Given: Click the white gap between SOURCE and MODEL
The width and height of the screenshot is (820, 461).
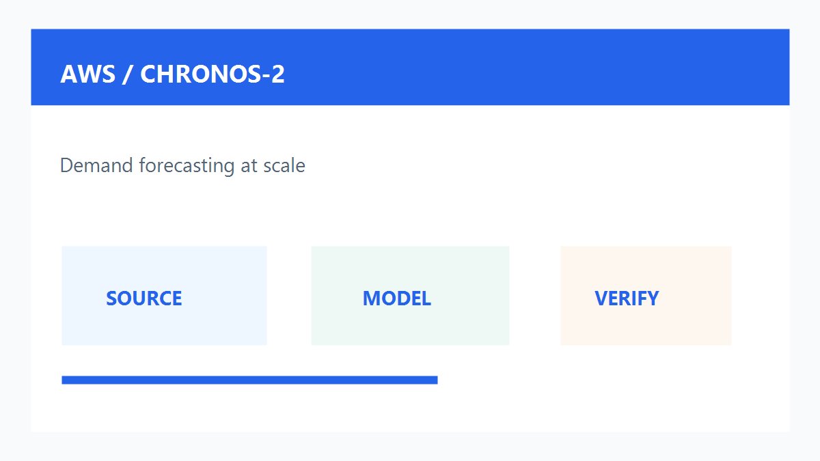Looking at the screenshot, I should [x=288, y=295].
